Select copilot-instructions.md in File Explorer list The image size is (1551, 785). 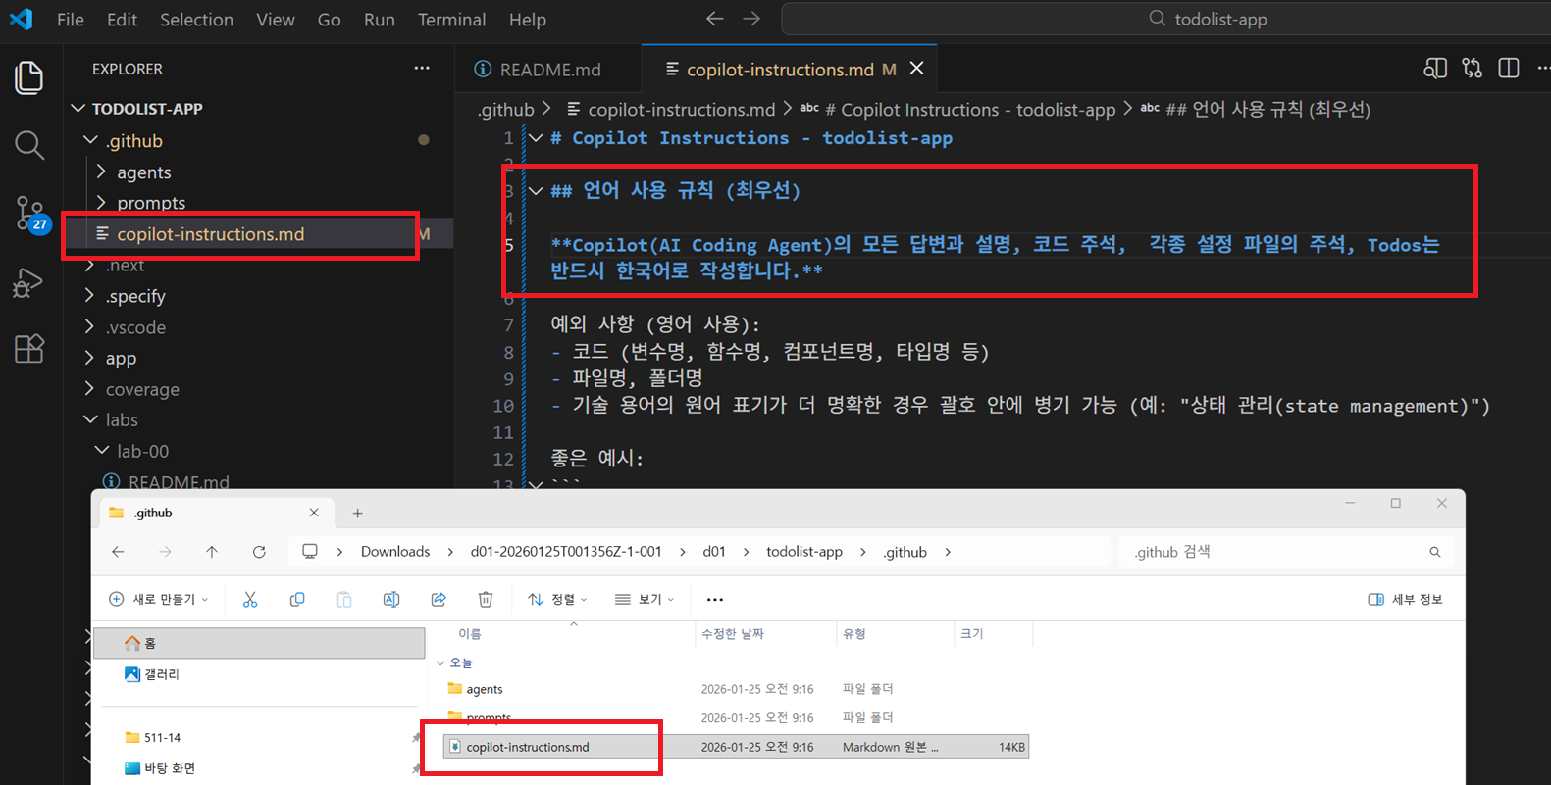click(x=736, y=747)
